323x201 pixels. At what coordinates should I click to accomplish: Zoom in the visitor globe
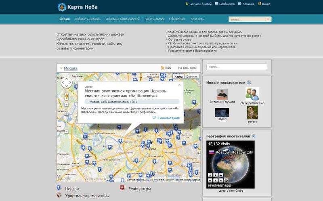pos(210,175)
